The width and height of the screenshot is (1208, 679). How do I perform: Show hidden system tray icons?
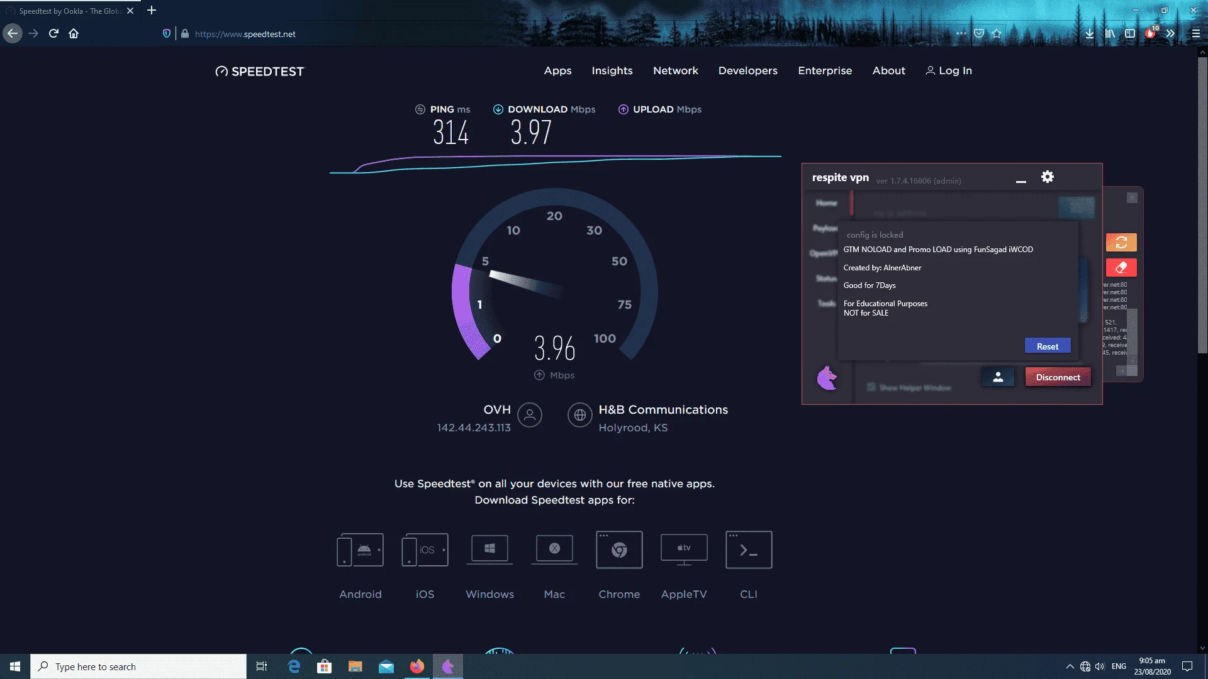pyautogui.click(x=1070, y=666)
